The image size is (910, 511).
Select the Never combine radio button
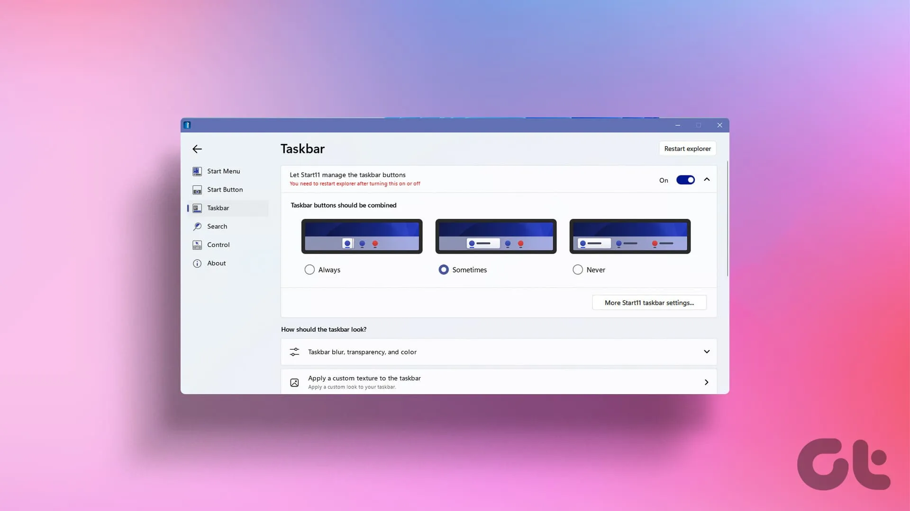point(578,270)
